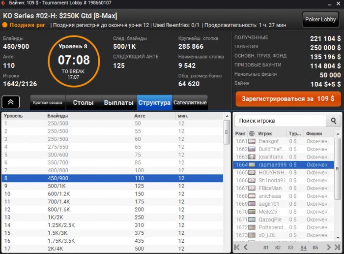Open the Poker Lobby button
The image size is (344, 254).
click(320, 19)
